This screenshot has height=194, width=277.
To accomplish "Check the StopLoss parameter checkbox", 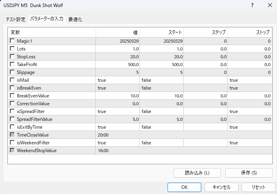I will tap(13, 57).
